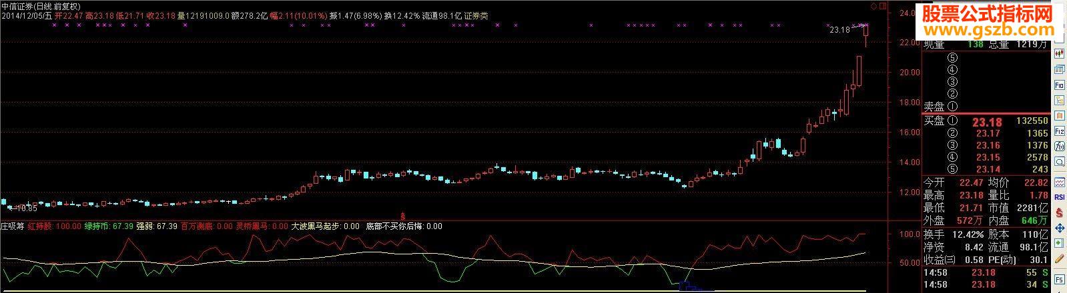Select the last 14:58 trade record row

[x=986, y=285]
